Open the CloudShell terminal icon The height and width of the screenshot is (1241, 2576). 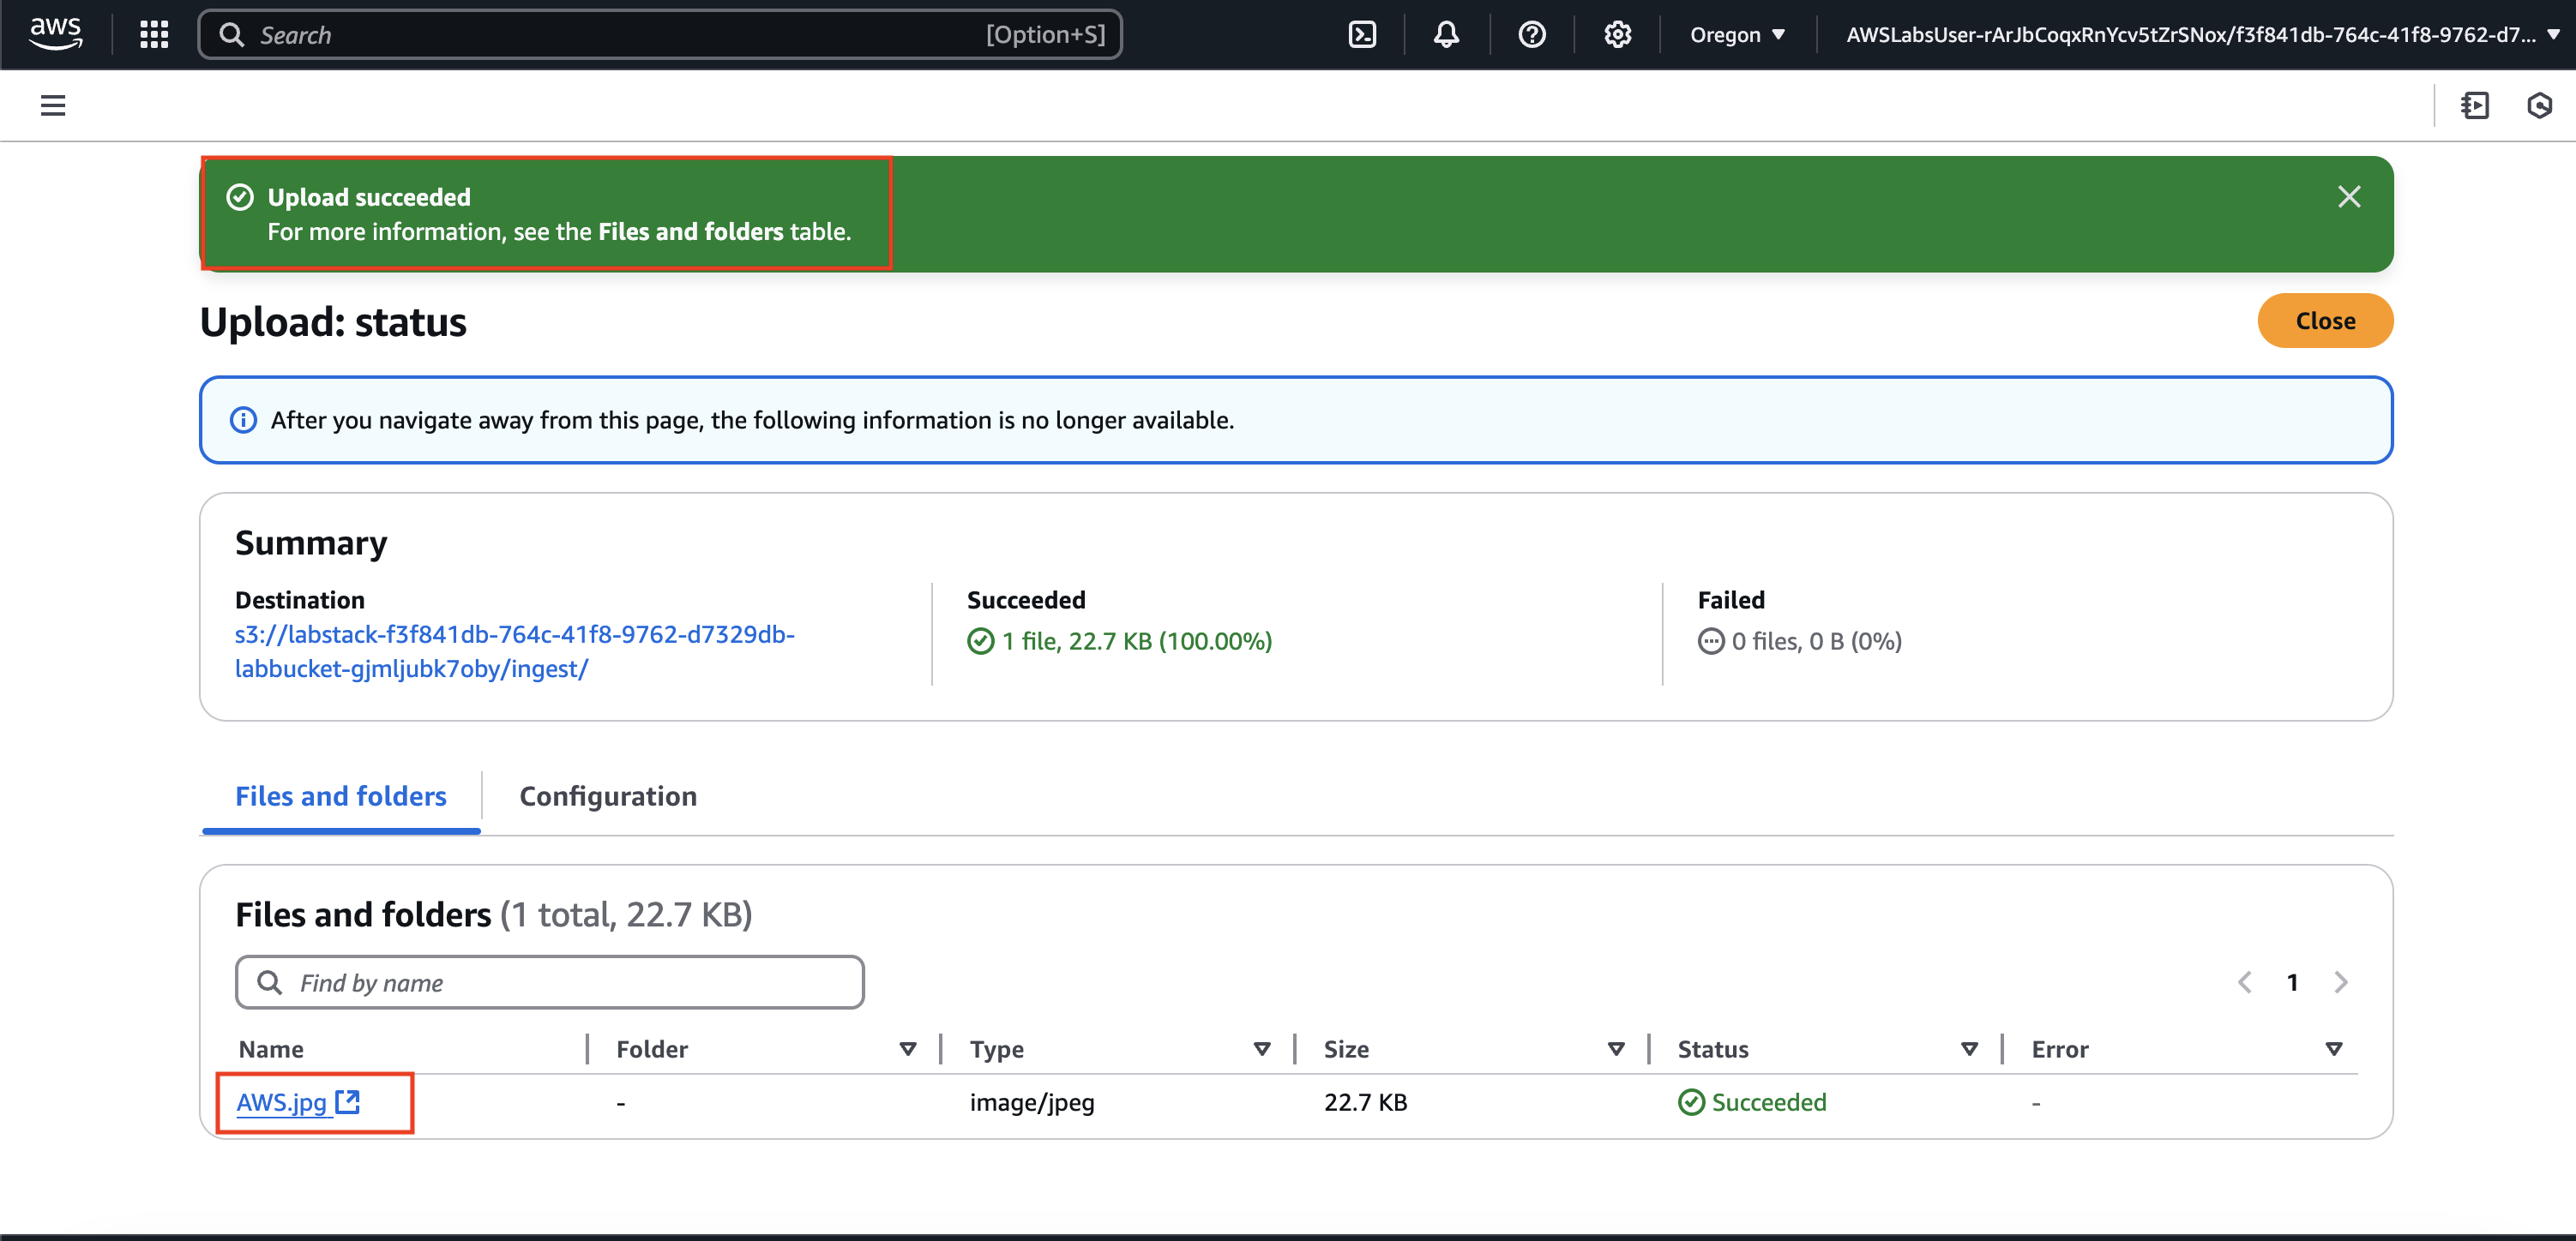coord(1362,35)
